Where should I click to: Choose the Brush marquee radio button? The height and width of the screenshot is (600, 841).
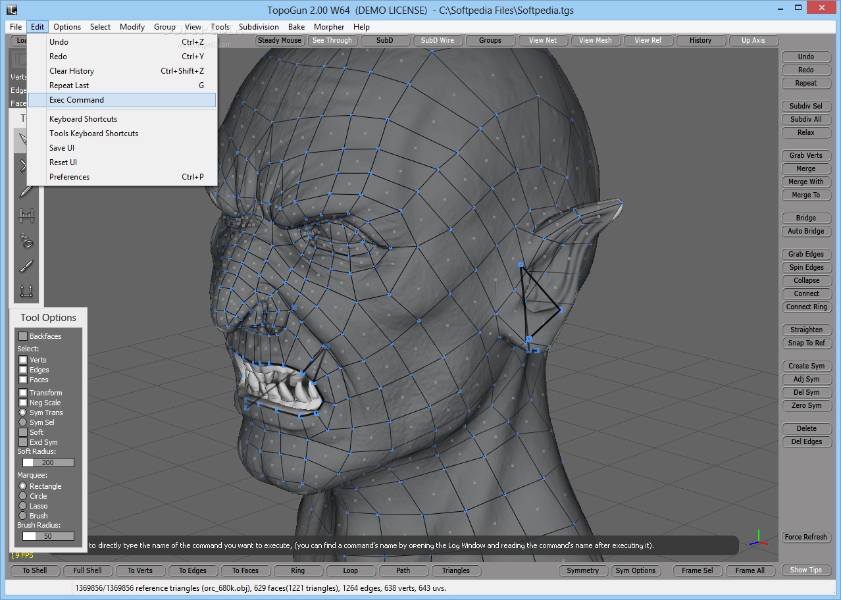click(23, 516)
